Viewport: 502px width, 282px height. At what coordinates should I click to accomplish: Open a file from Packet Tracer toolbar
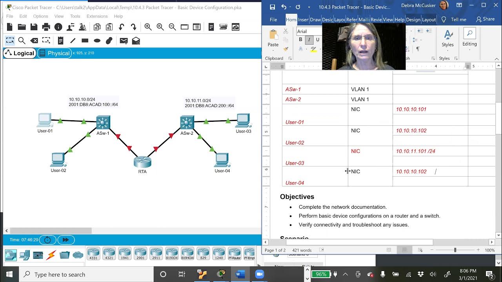pos(22,27)
